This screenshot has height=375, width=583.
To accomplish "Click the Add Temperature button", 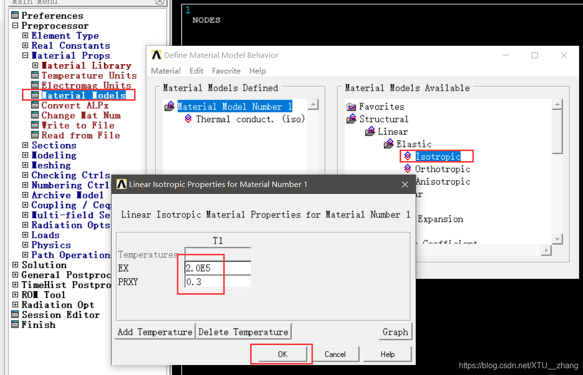I will click(154, 332).
